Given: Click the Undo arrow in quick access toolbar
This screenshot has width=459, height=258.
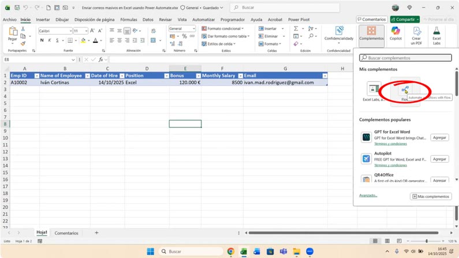Looking at the screenshot, I should click(25, 8).
